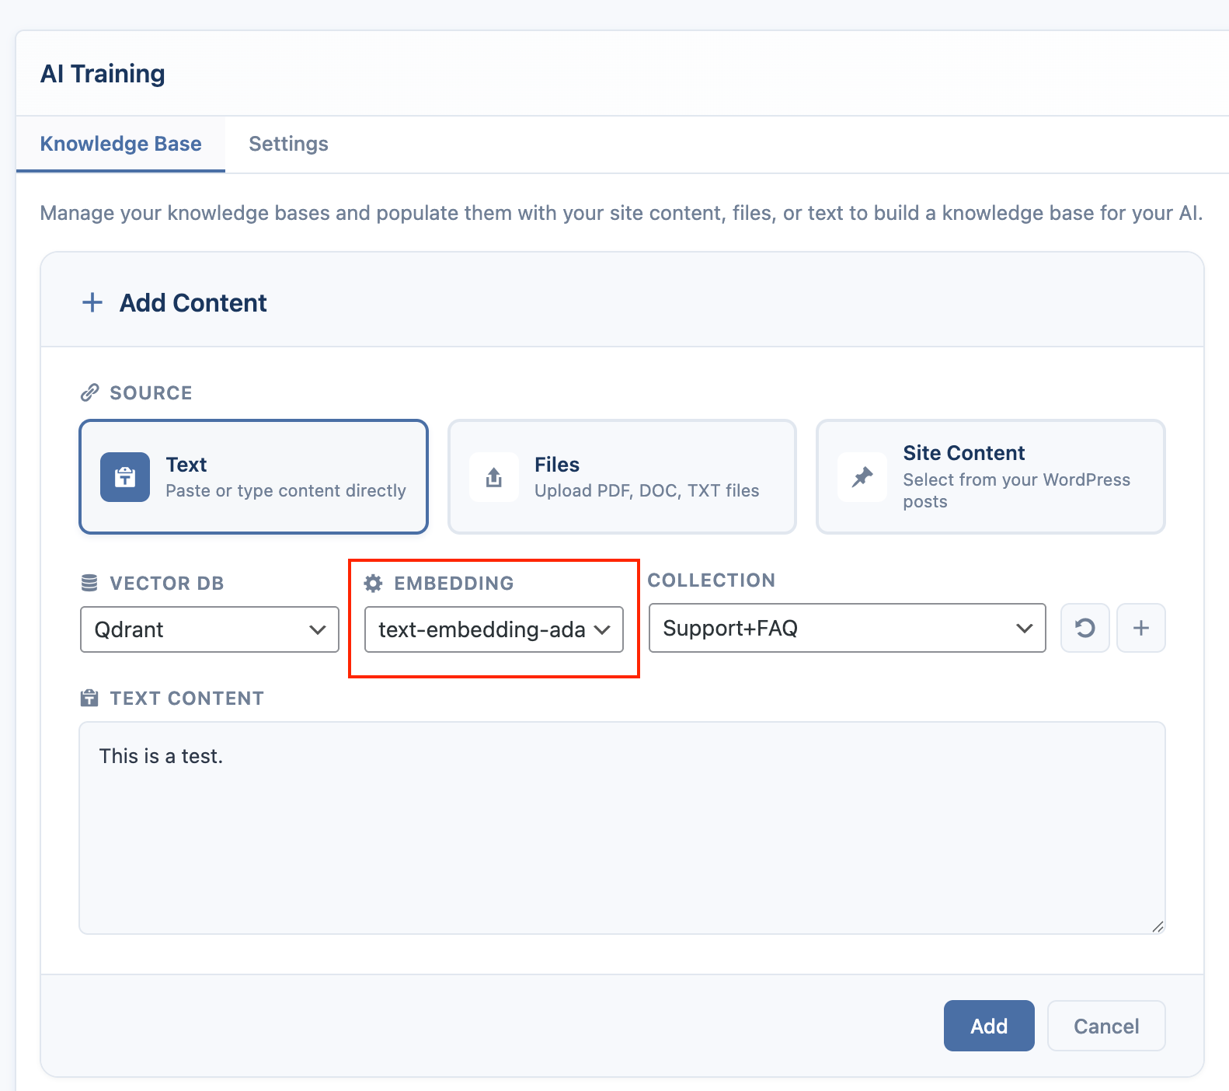Screen dimensions: 1229x1091
Task: Refresh the collection list
Action: click(1085, 628)
